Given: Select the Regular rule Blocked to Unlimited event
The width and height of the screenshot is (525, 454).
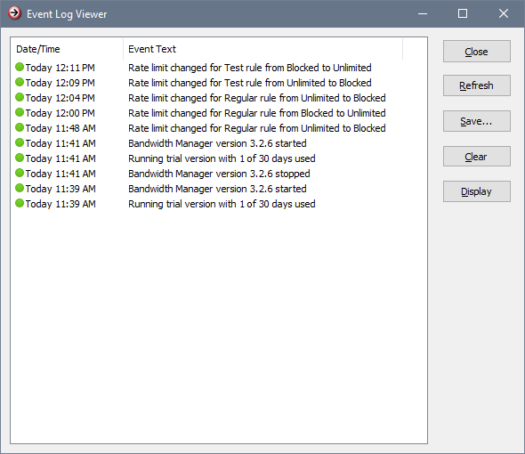Looking at the screenshot, I should coord(257,113).
